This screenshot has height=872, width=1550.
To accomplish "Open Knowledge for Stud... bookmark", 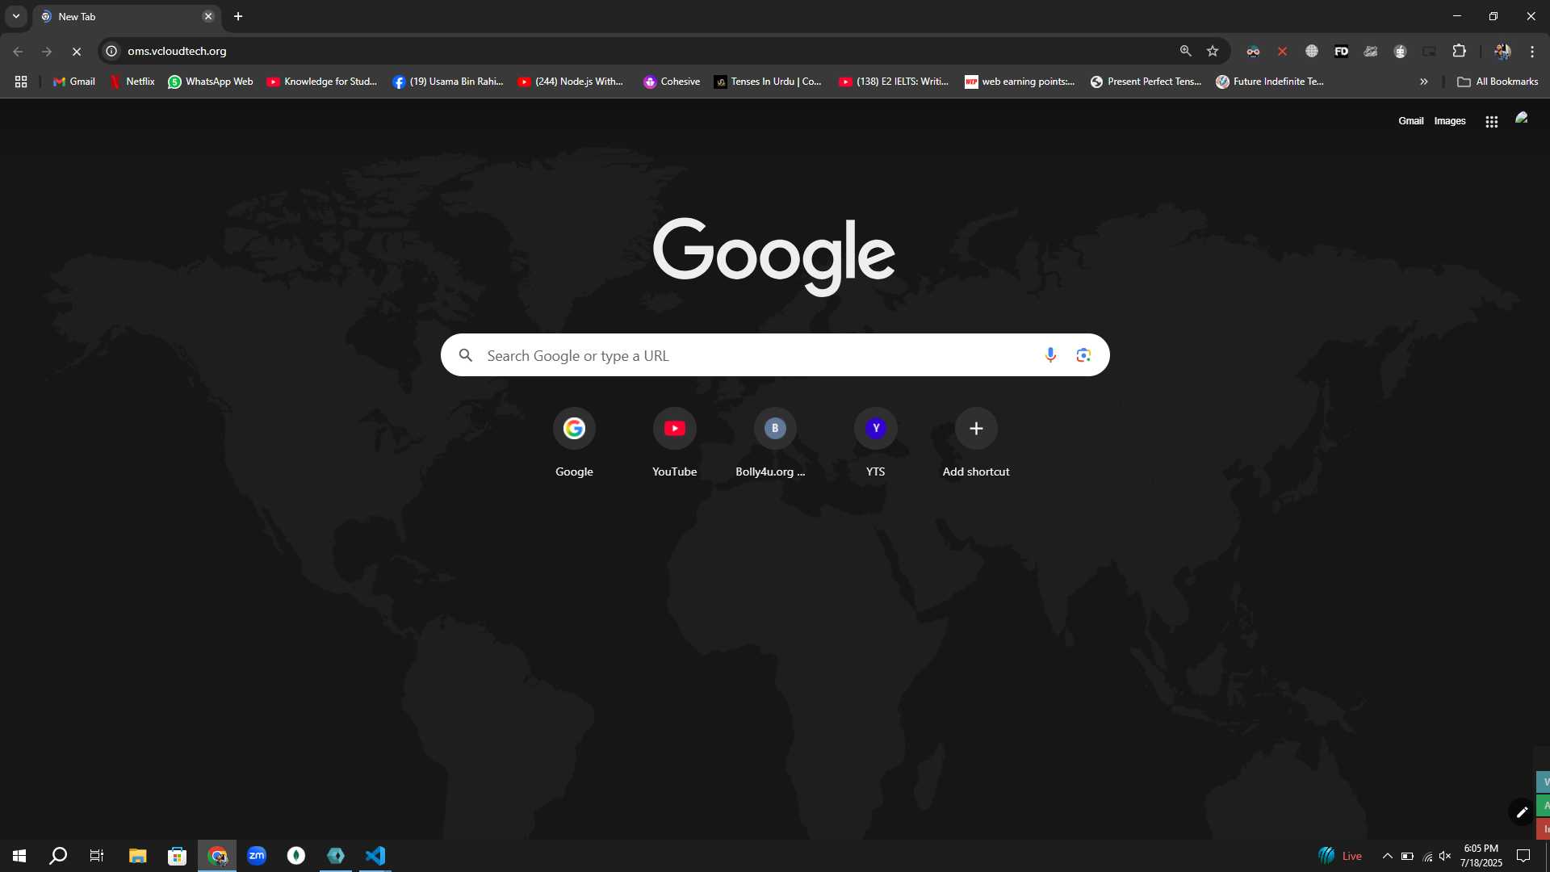I will click(x=322, y=82).
